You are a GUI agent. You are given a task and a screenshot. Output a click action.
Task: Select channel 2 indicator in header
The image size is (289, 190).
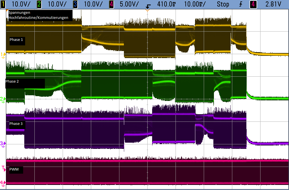click(x=39, y=5)
